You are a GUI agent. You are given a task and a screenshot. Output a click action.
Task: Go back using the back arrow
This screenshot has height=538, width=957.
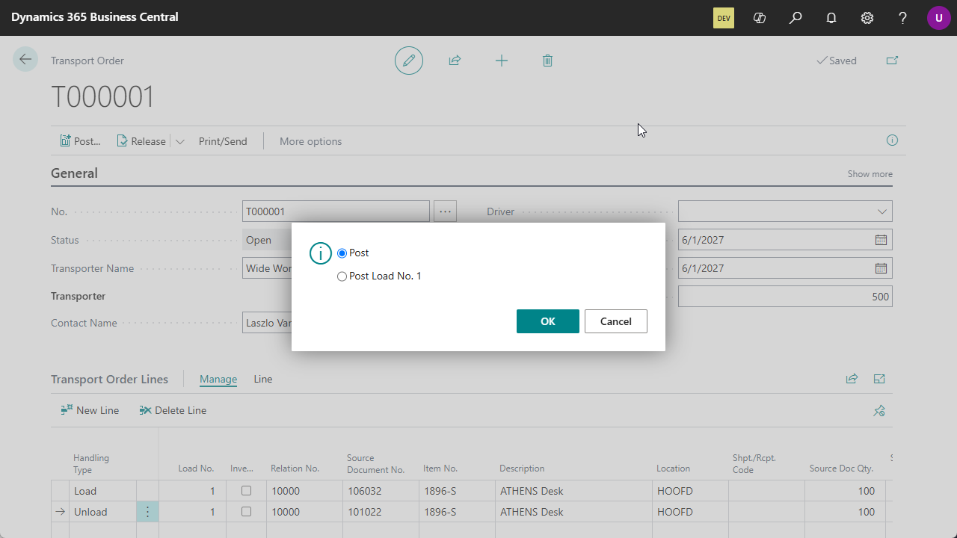[x=25, y=60]
